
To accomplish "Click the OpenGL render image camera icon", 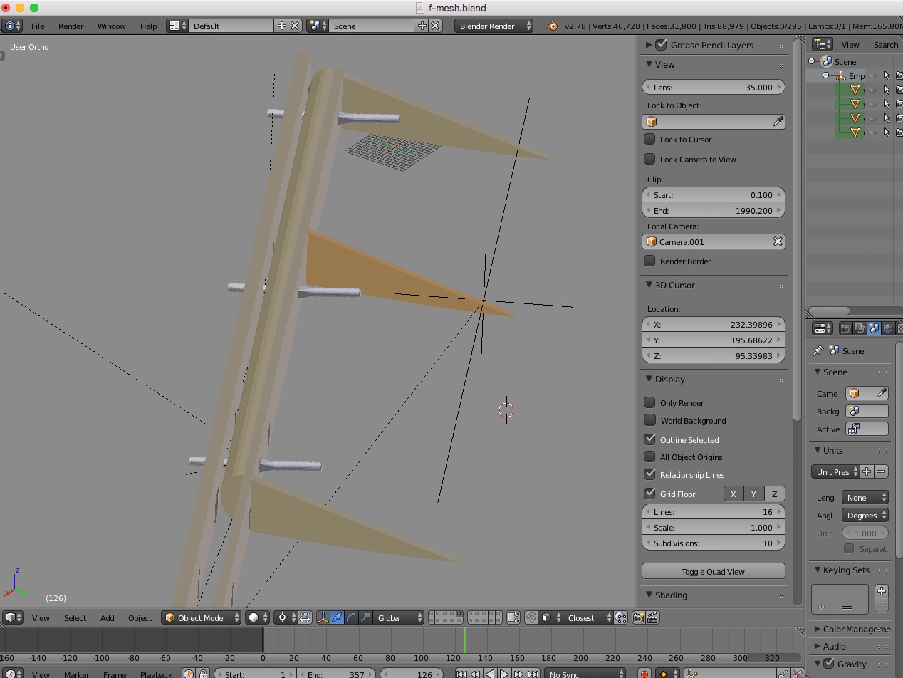I will click(639, 617).
